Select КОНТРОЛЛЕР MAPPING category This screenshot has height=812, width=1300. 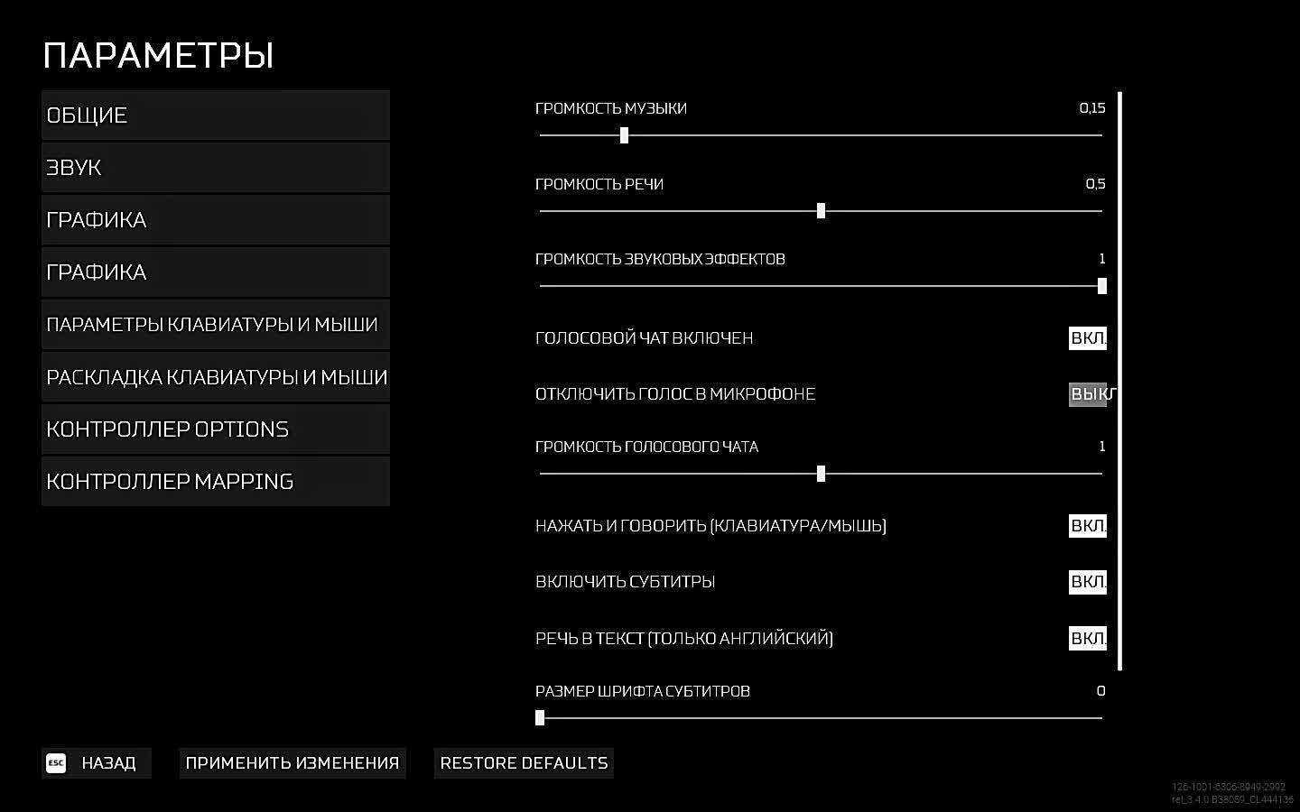coord(215,482)
